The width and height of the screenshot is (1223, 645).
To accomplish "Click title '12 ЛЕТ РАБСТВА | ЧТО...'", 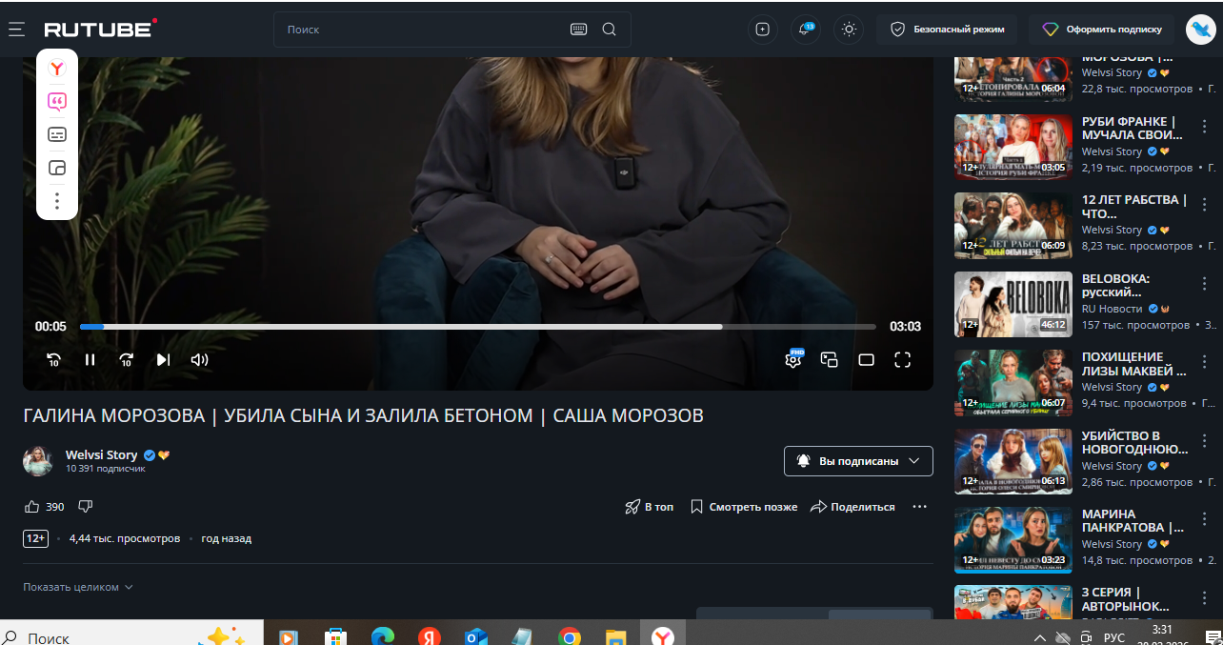I will (1134, 207).
